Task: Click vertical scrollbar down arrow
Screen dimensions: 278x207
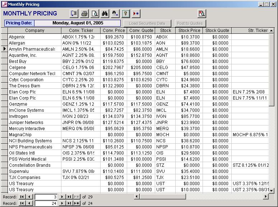Action: pos(272,190)
